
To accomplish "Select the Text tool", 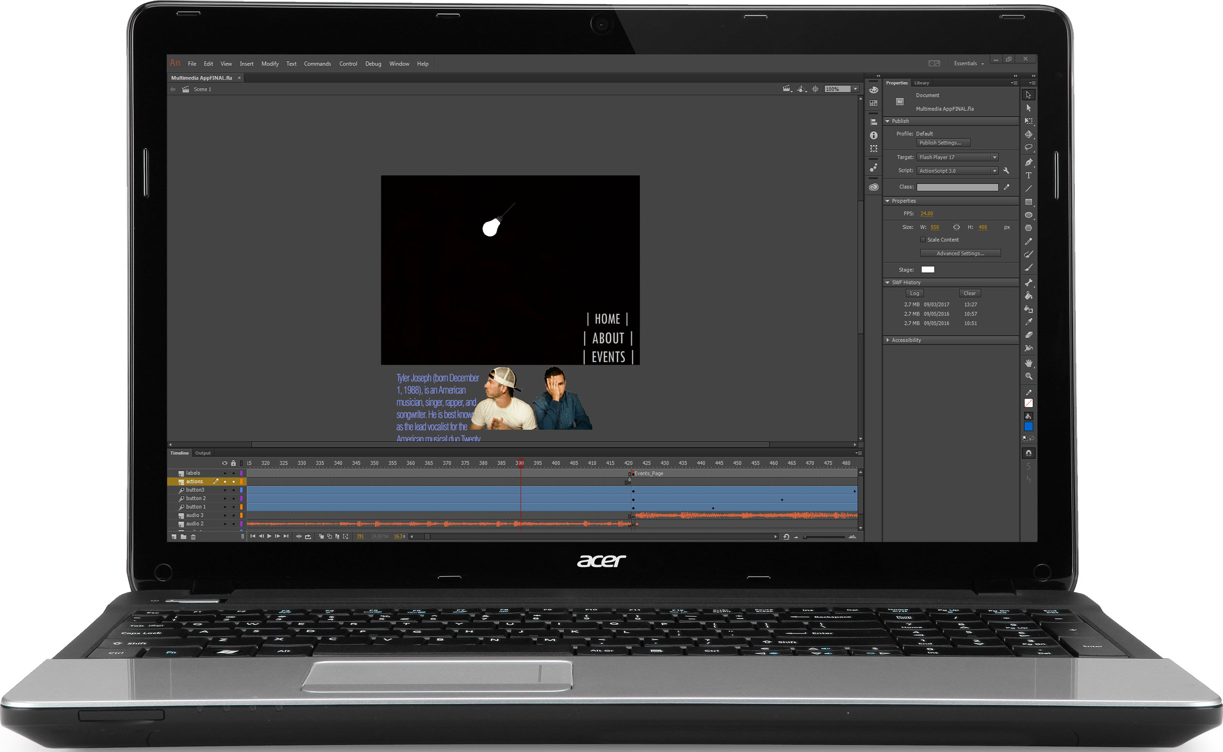I will pyautogui.click(x=1028, y=176).
